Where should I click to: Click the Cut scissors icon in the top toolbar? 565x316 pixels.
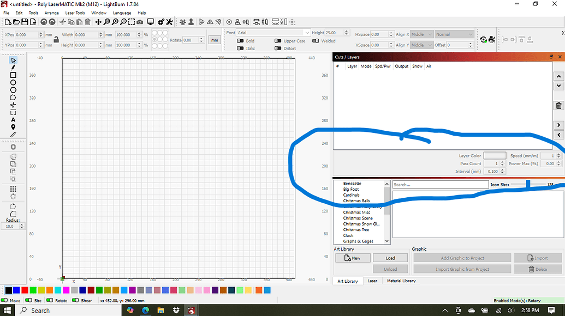click(x=63, y=22)
